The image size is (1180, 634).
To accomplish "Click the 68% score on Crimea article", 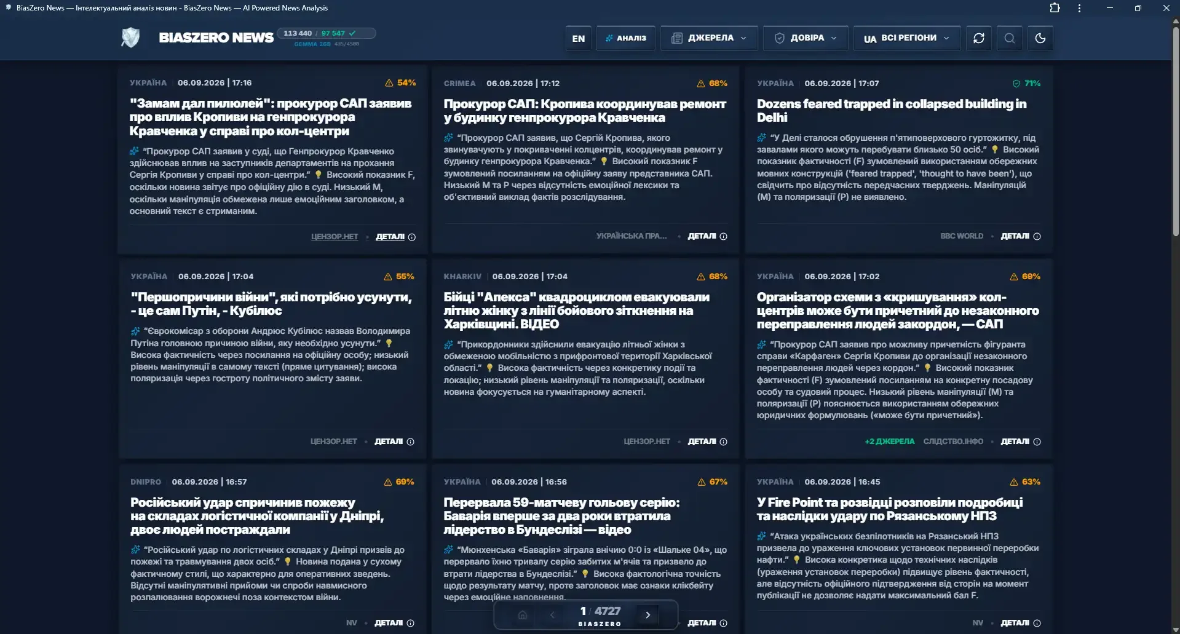I will pos(712,84).
